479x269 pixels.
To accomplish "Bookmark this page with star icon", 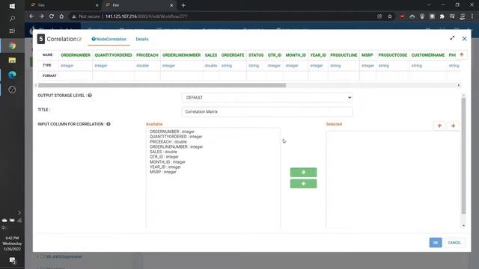I will pos(390,16).
